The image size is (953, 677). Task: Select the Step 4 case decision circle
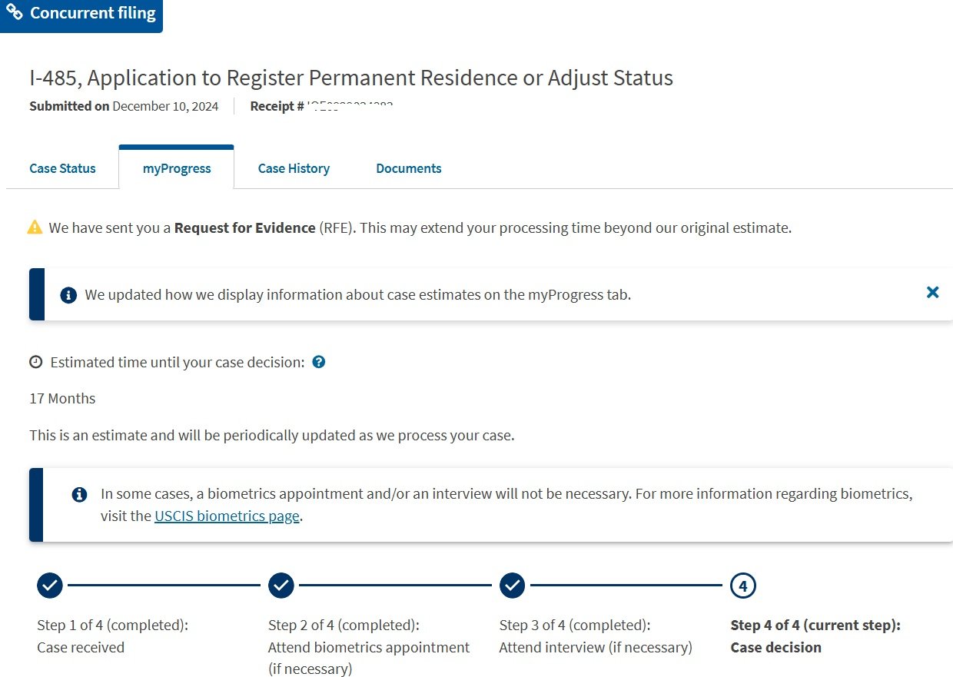pyautogui.click(x=743, y=586)
